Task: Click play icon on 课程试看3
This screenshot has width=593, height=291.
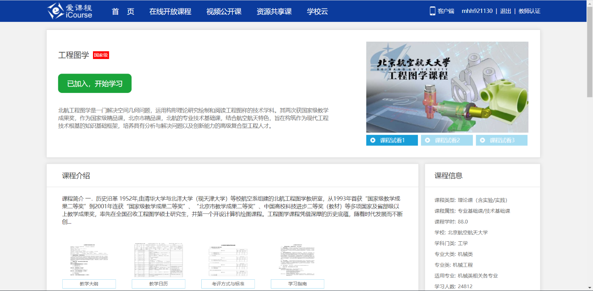Action: [x=483, y=141]
